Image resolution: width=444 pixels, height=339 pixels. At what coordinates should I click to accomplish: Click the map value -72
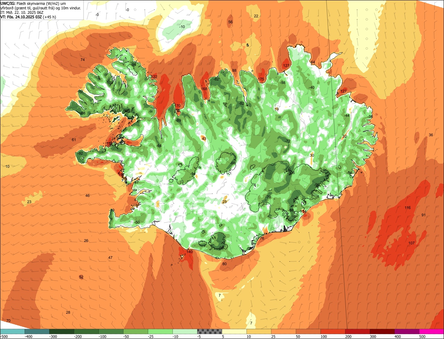tap(287, 141)
